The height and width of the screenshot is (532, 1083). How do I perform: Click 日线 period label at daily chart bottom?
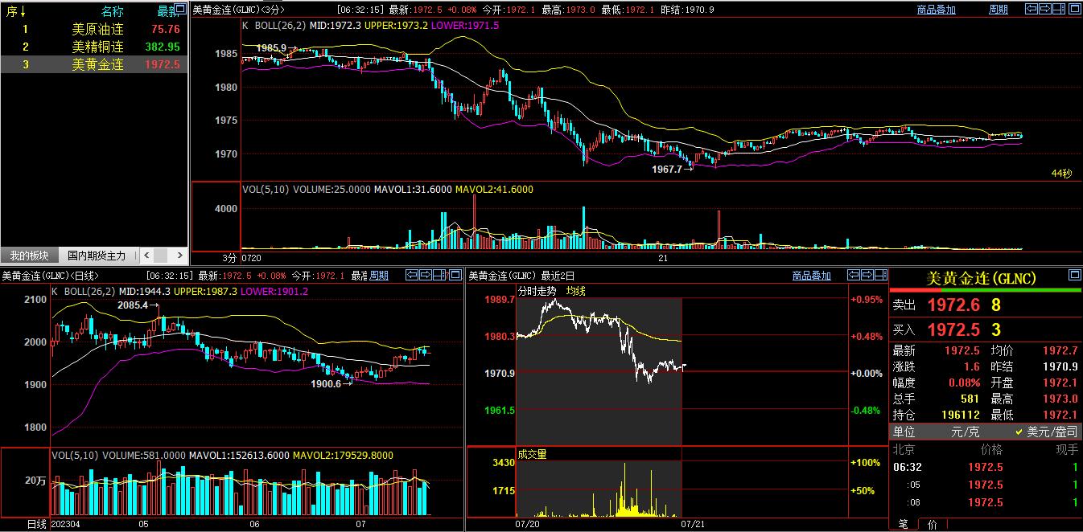click(37, 524)
